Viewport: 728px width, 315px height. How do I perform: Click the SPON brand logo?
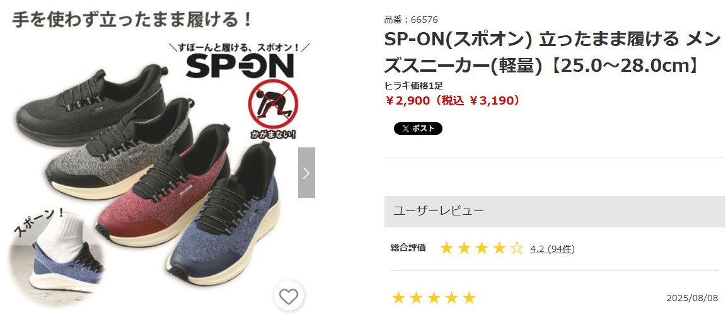(x=240, y=66)
